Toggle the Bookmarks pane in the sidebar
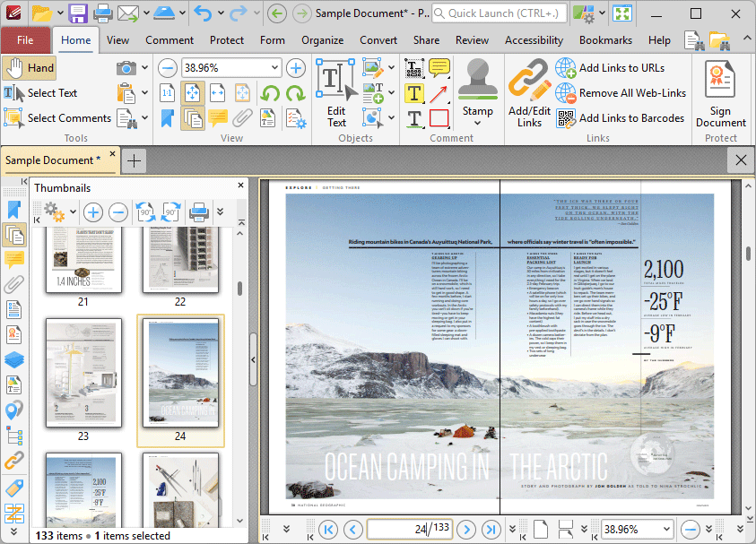The width and height of the screenshot is (756, 544). (13, 210)
